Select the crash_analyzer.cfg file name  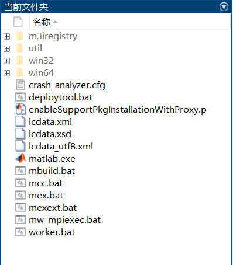67,85
